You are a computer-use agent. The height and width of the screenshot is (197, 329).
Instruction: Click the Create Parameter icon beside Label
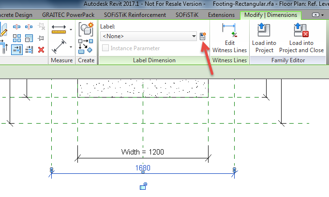tap(203, 36)
